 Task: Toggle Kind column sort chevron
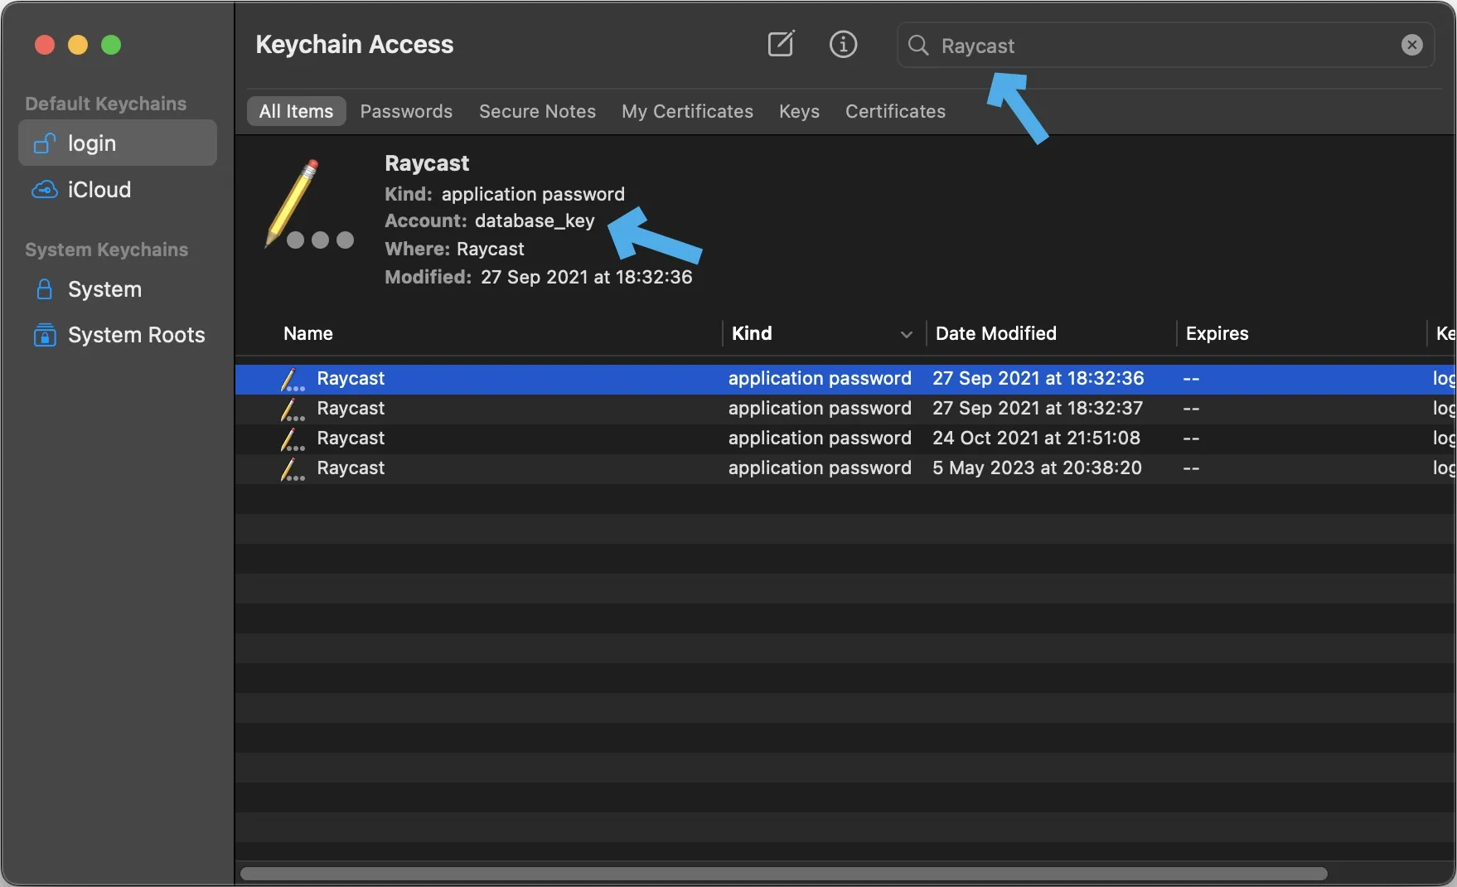tap(906, 334)
